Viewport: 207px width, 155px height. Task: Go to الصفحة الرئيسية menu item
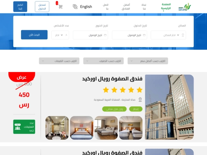tap(166, 7)
